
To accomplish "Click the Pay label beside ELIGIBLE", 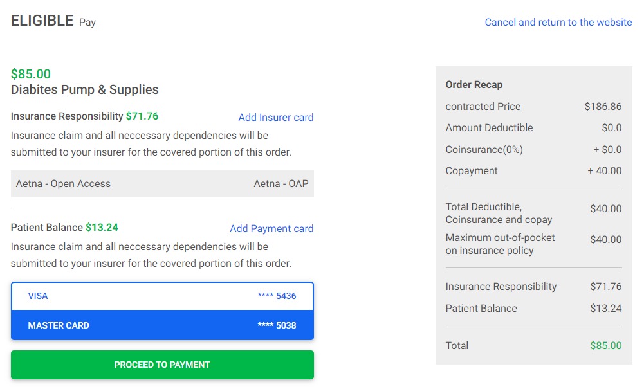I will tap(87, 23).
